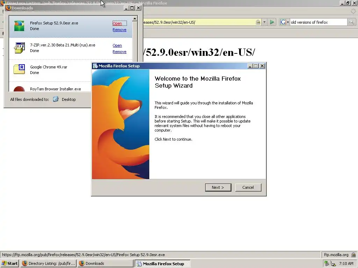Image resolution: width=358 pixels, height=268 pixels.
Task: Switch to Downloads taskbar button
Action: (105, 263)
